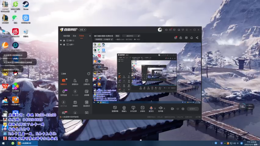
Task: Open NetEase Cloud Music desktop icon
Action: click(15, 32)
